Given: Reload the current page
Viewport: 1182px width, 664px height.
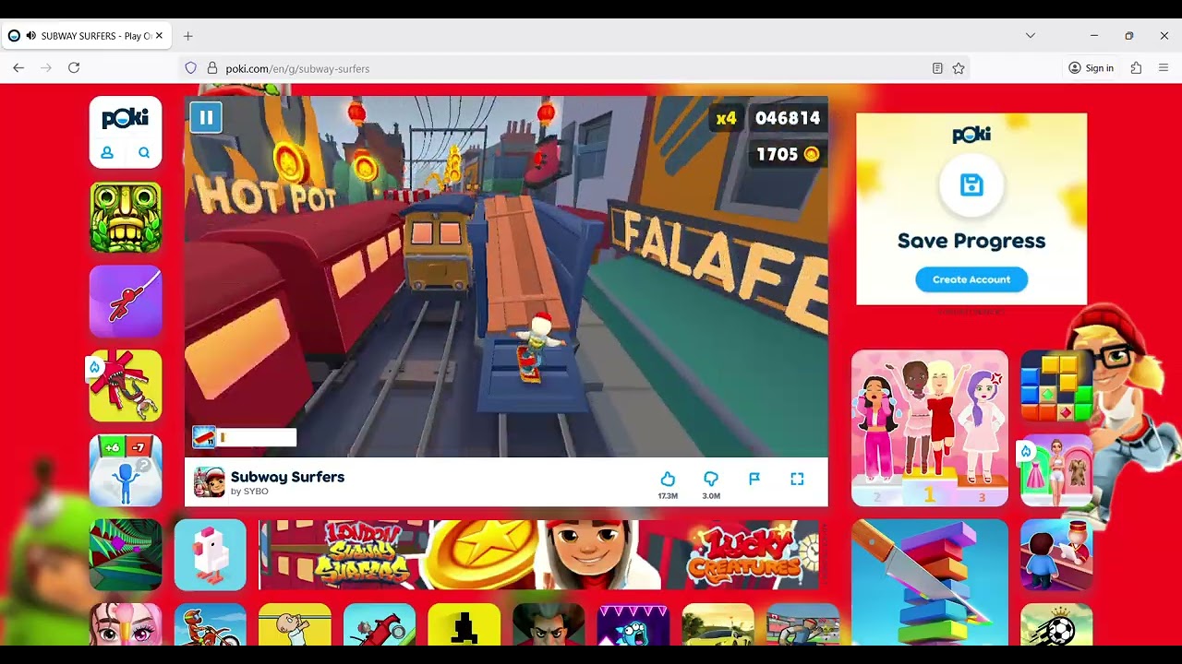Looking at the screenshot, I should point(74,68).
